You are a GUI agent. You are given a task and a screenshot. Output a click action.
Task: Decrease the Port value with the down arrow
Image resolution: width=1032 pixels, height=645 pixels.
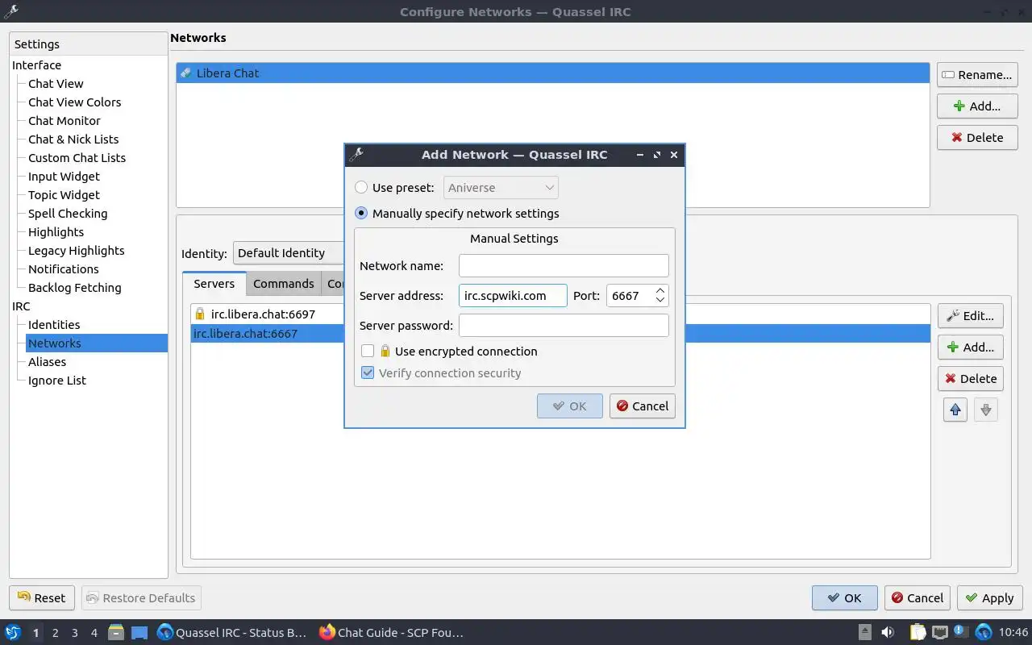pyautogui.click(x=660, y=301)
